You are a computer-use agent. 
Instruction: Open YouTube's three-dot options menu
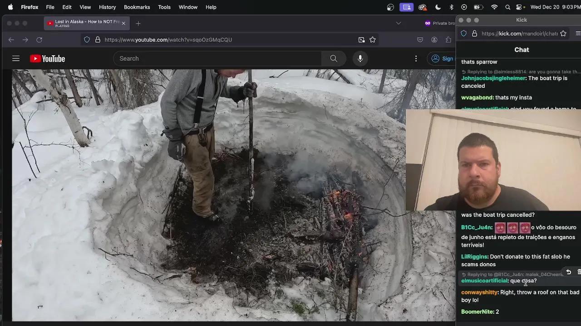pos(416,58)
